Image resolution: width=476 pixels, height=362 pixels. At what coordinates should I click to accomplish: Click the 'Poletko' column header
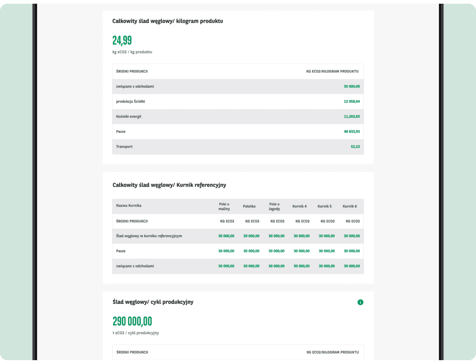(249, 207)
